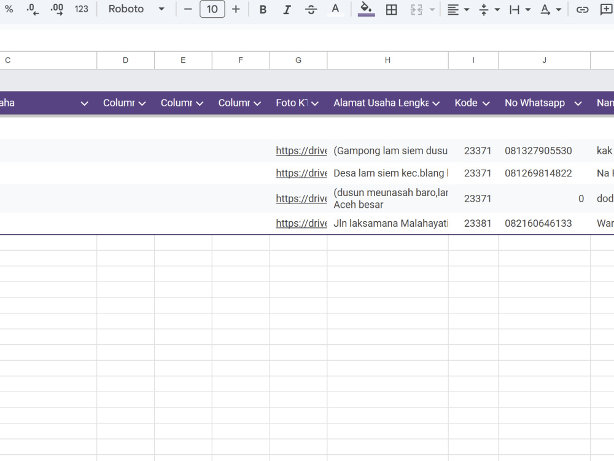The image size is (614, 461).
Task: Select cell '(Gampong lam siem dusu'
Action: click(387, 151)
